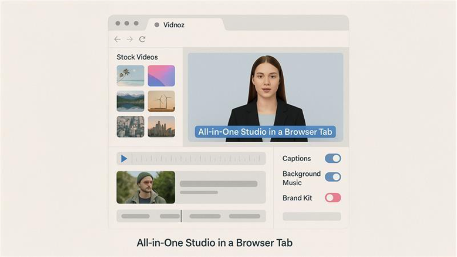Click the timeline scrubber ruler
457x257 pixels.
tap(195, 159)
